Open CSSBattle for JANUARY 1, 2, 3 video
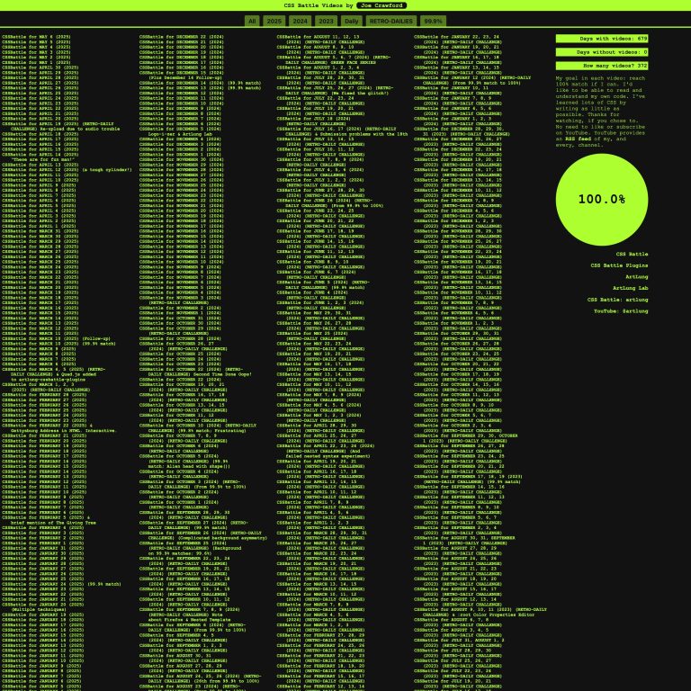Viewport: 691px width, 691px height. point(457,121)
